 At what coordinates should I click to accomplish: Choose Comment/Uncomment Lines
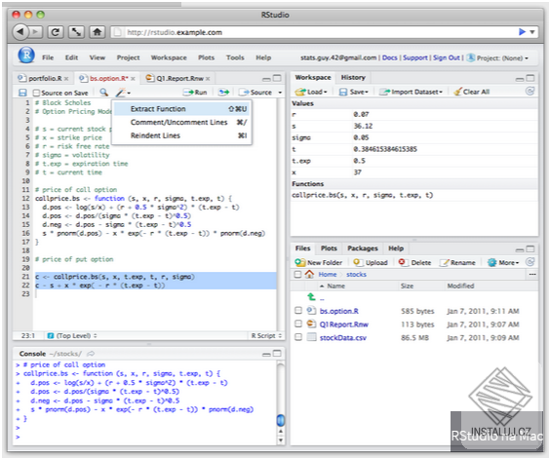(181, 123)
